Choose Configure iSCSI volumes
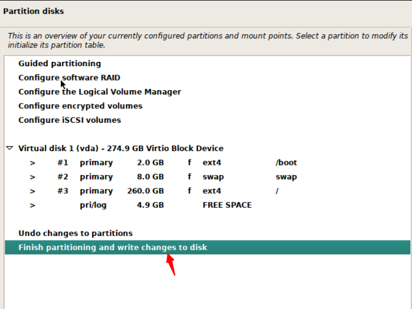This screenshot has height=309, width=412. [70, 120]
